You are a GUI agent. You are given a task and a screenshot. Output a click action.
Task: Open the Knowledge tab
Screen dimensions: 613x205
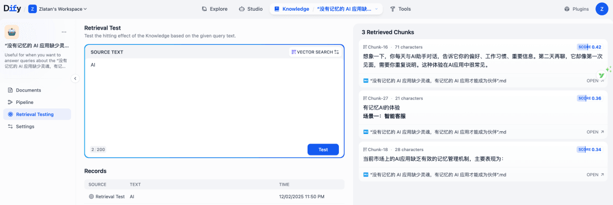coord(291,9)
